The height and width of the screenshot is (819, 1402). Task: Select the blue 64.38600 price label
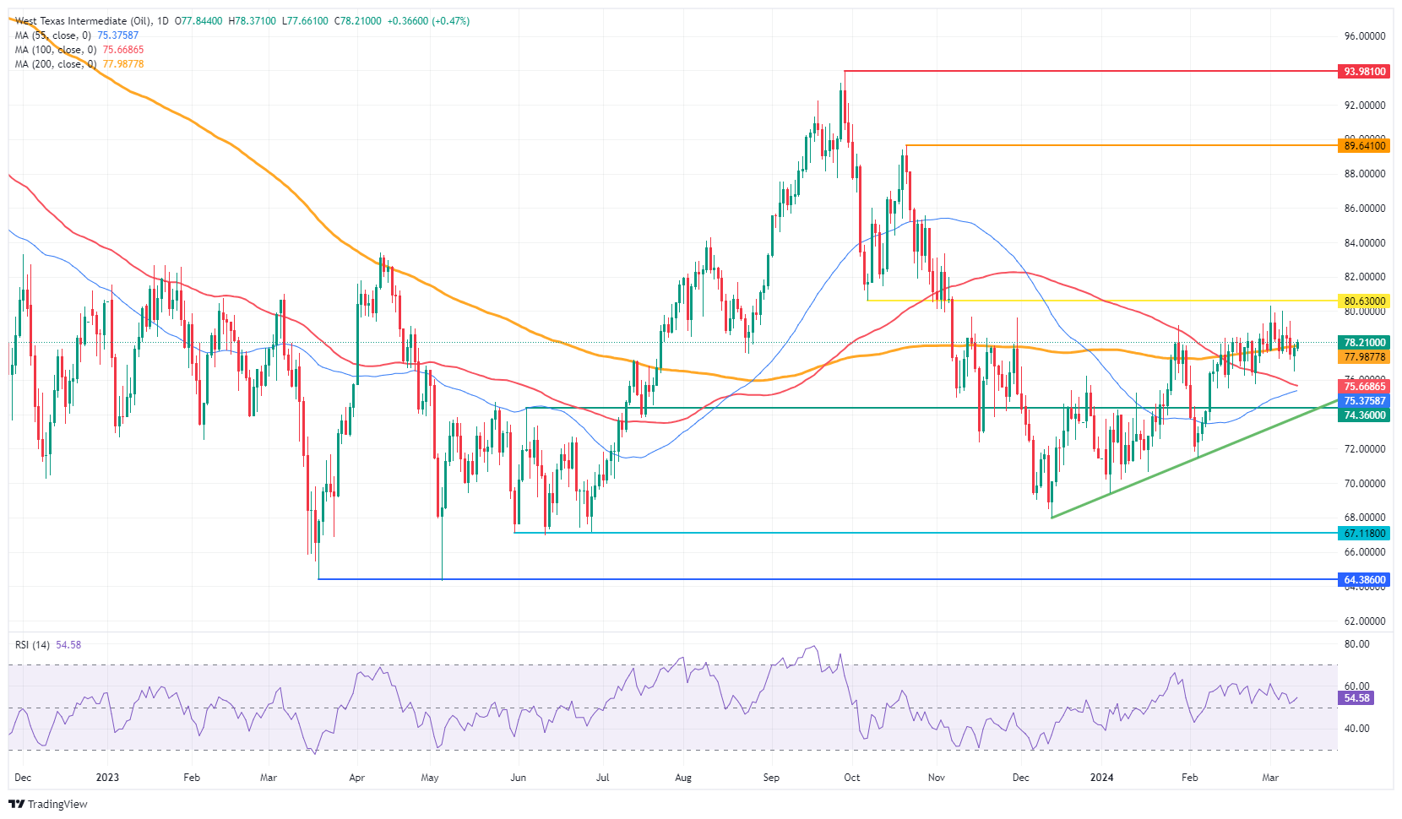pyautogui.click(x=1364, y=580)
